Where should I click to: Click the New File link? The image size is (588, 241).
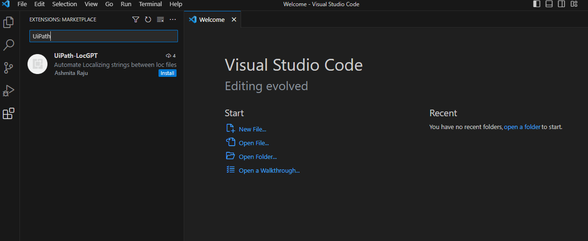pos(252,129)
